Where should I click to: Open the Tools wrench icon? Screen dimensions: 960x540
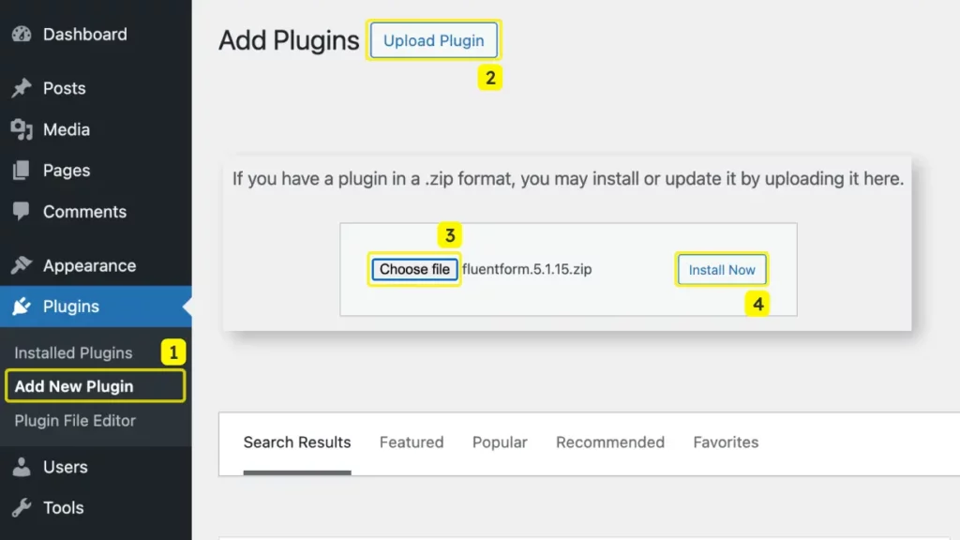click(22, 507)
